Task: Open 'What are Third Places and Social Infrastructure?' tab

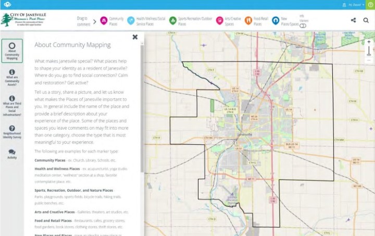Action: [x=12, y=106]
